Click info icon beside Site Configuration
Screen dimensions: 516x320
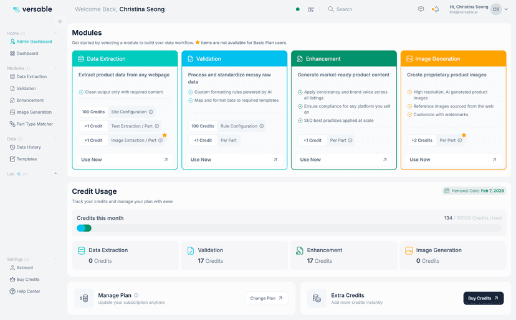point(151,112)
